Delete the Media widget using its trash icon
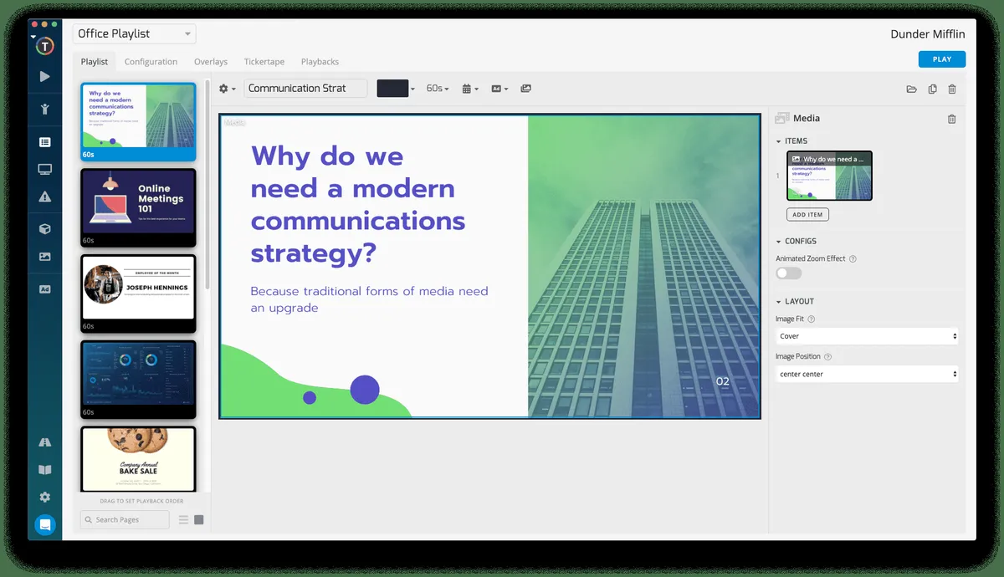The height and width of the screenshot is (577, 1004). click(x=951, y=119)
